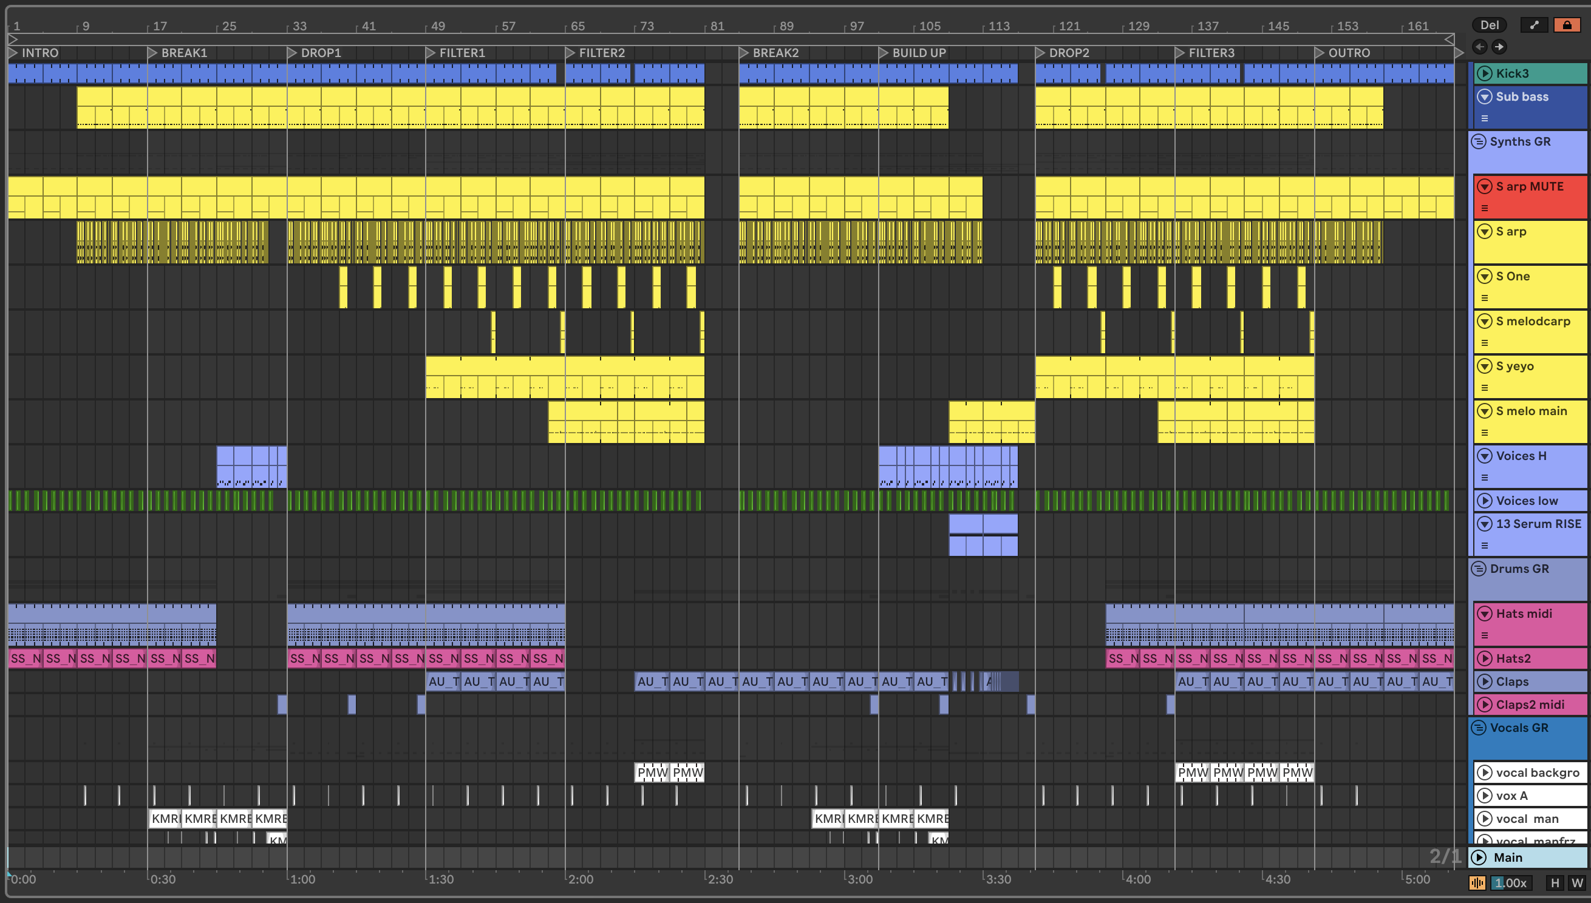Image resolution: width=1591 pixels, height=903 pixels.
Task: Click S arp MUTE track fold toggle
Action: [x=1485, y=187]
